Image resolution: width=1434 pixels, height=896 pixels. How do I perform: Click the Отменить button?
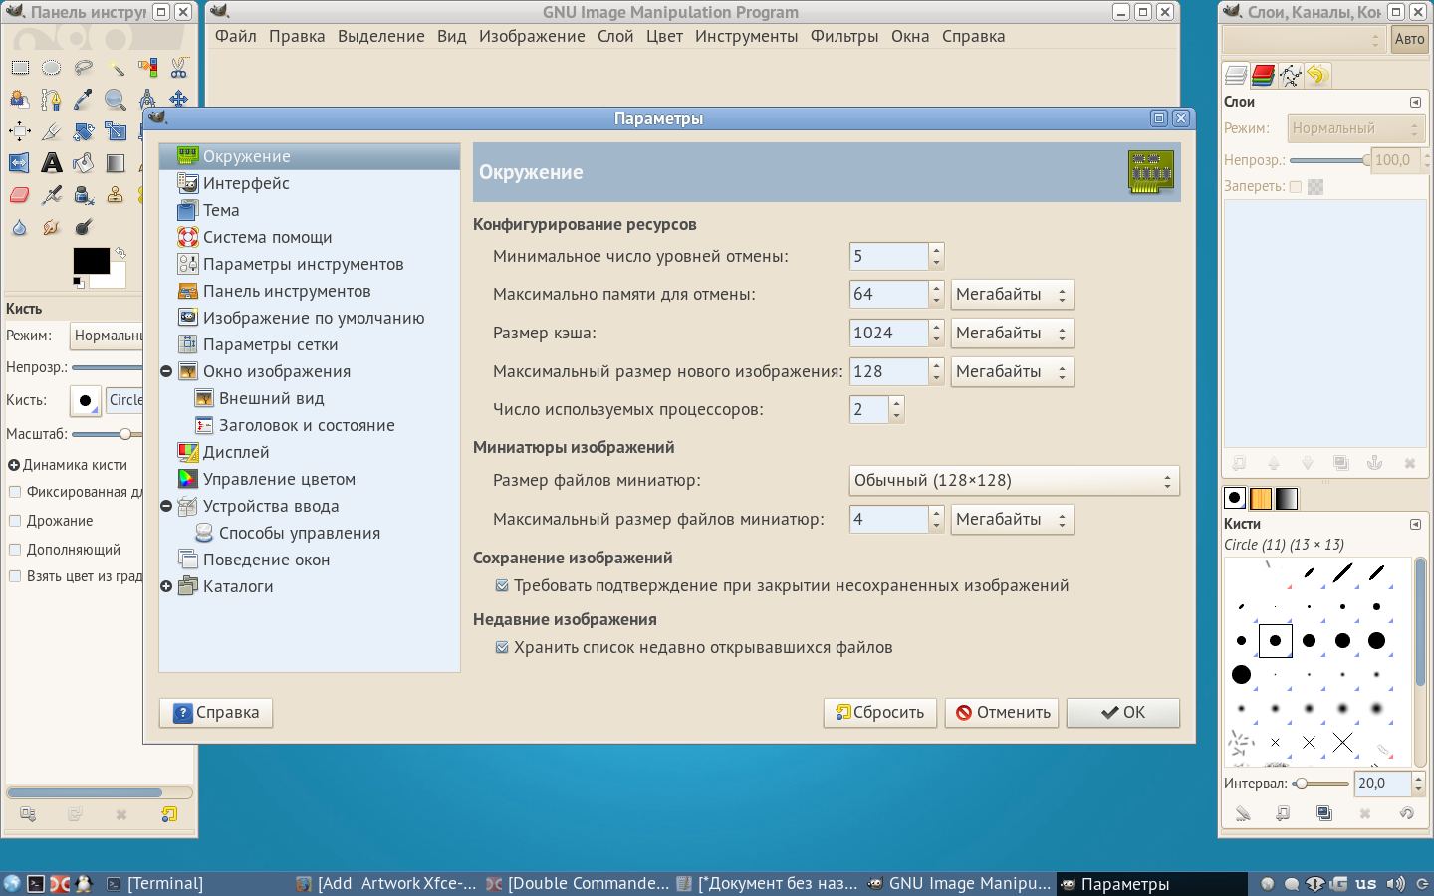(x=1002, y=713)
